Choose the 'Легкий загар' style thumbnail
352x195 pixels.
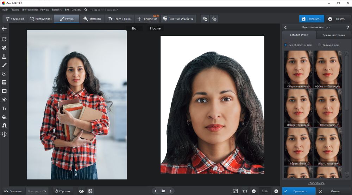pyautogui.click(x=328, y=108)
